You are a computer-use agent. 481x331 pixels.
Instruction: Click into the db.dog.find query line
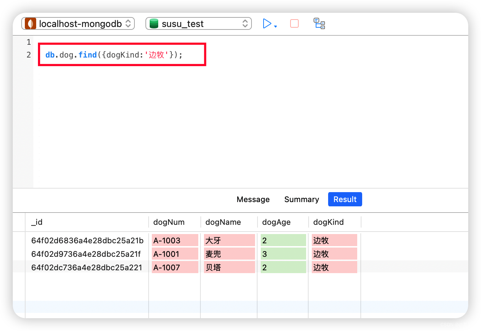[114, 55]
